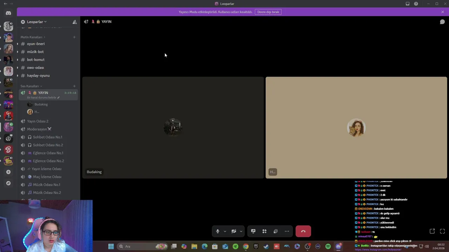Open Steam from taskbar
449x252 pixels.
pyautogui.click(x=266, y=246)
